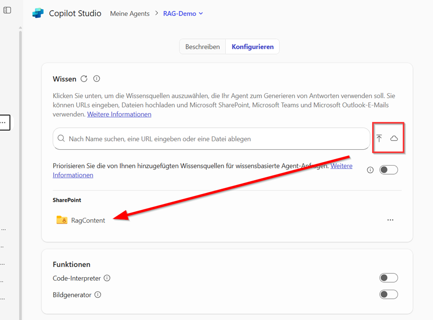This screenshot has width=433, height=320.
Task: Enable the Bildgenerator toggle
Action: (388, 294)
